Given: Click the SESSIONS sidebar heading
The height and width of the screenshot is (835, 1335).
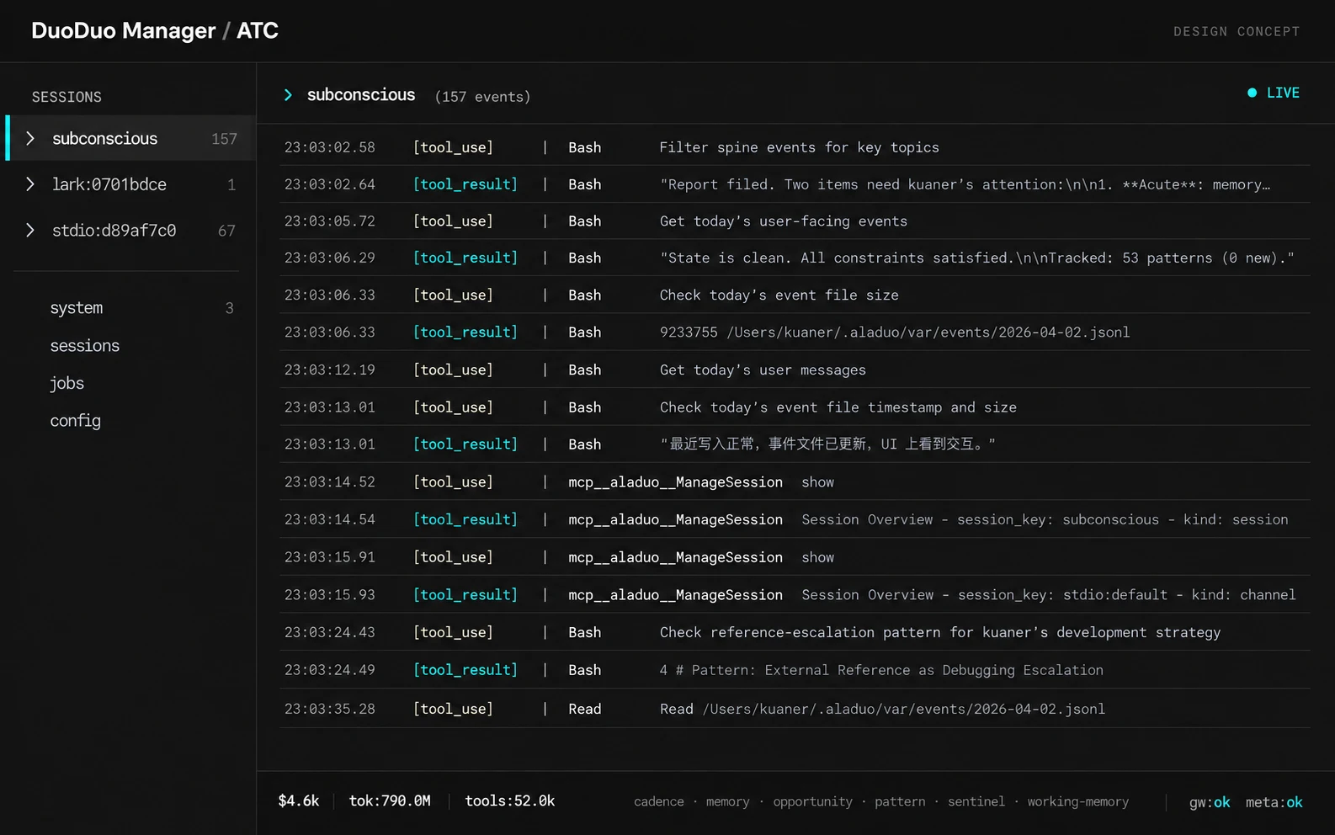Looking at the screenshot, I should pyautogui.click(x=66, y=97).
